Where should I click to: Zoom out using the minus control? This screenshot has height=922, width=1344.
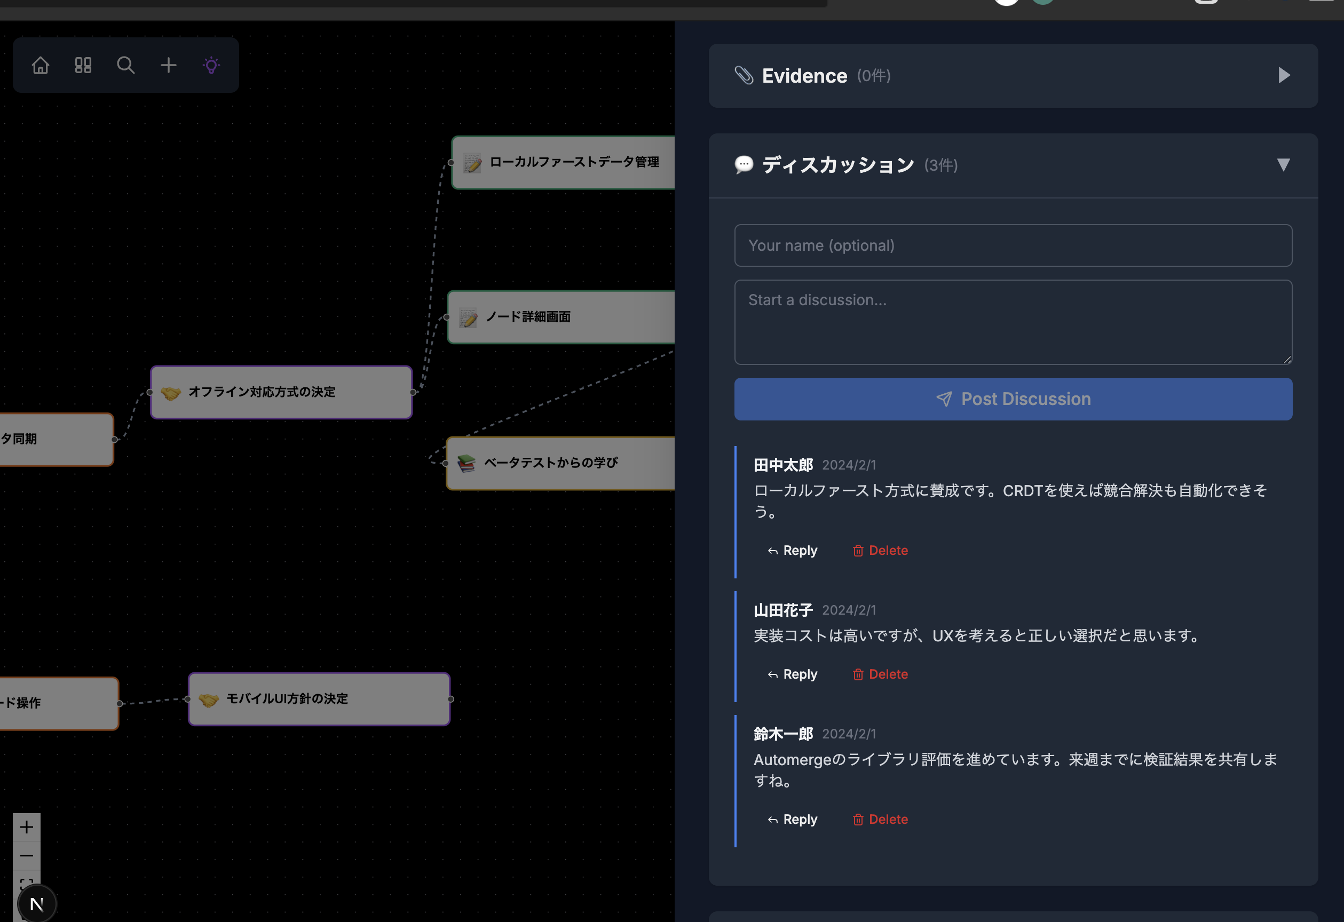(x=26, y=855)
